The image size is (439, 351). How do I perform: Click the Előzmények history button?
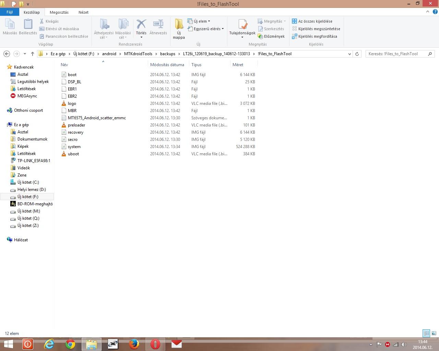271,36
